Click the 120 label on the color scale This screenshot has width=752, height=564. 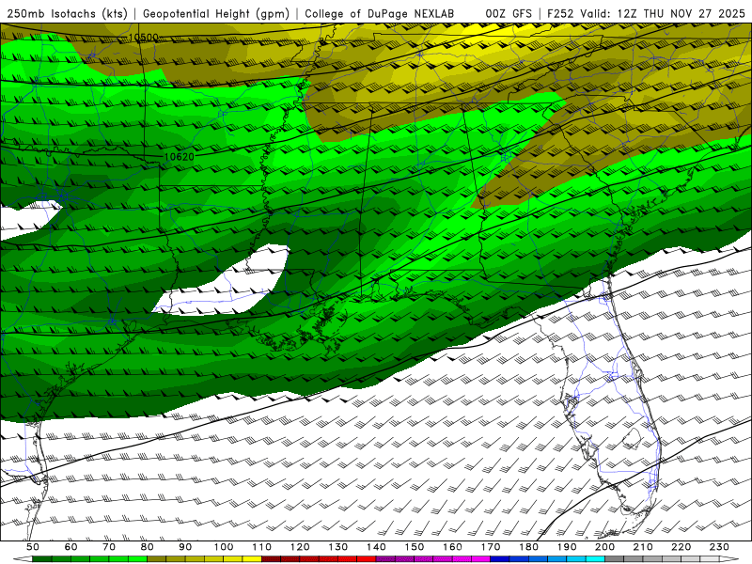[x=300, y=547]
